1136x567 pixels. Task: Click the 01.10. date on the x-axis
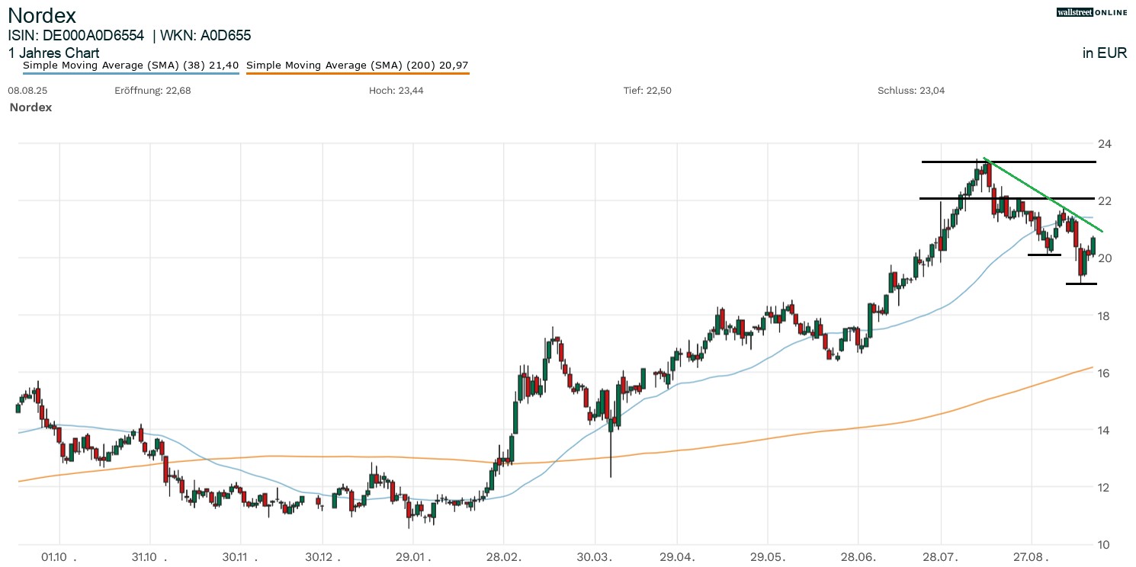pos(59,556)
